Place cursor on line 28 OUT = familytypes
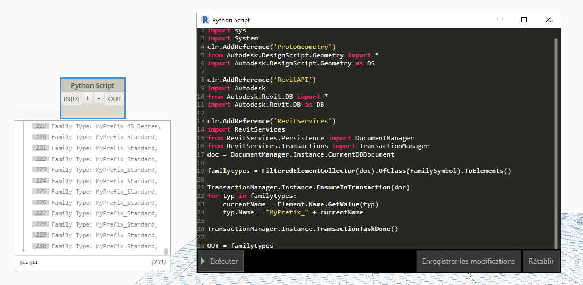 coord(240,246)
